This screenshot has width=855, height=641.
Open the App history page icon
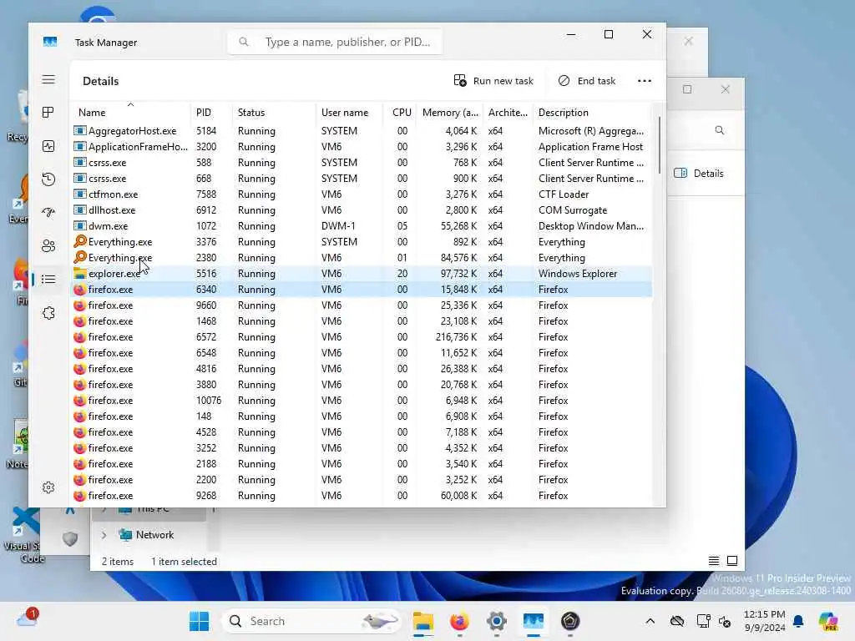(x=48, y=179)
